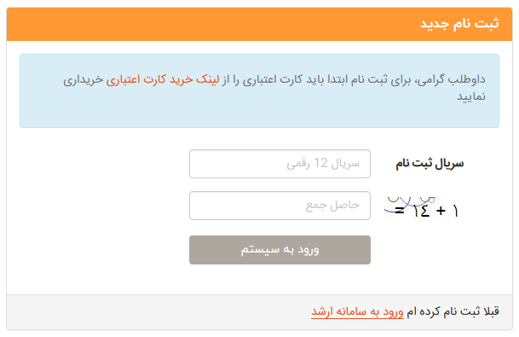Click the ثبت نام جدید header title
519x337 pixels.
(x=459, y=24)
